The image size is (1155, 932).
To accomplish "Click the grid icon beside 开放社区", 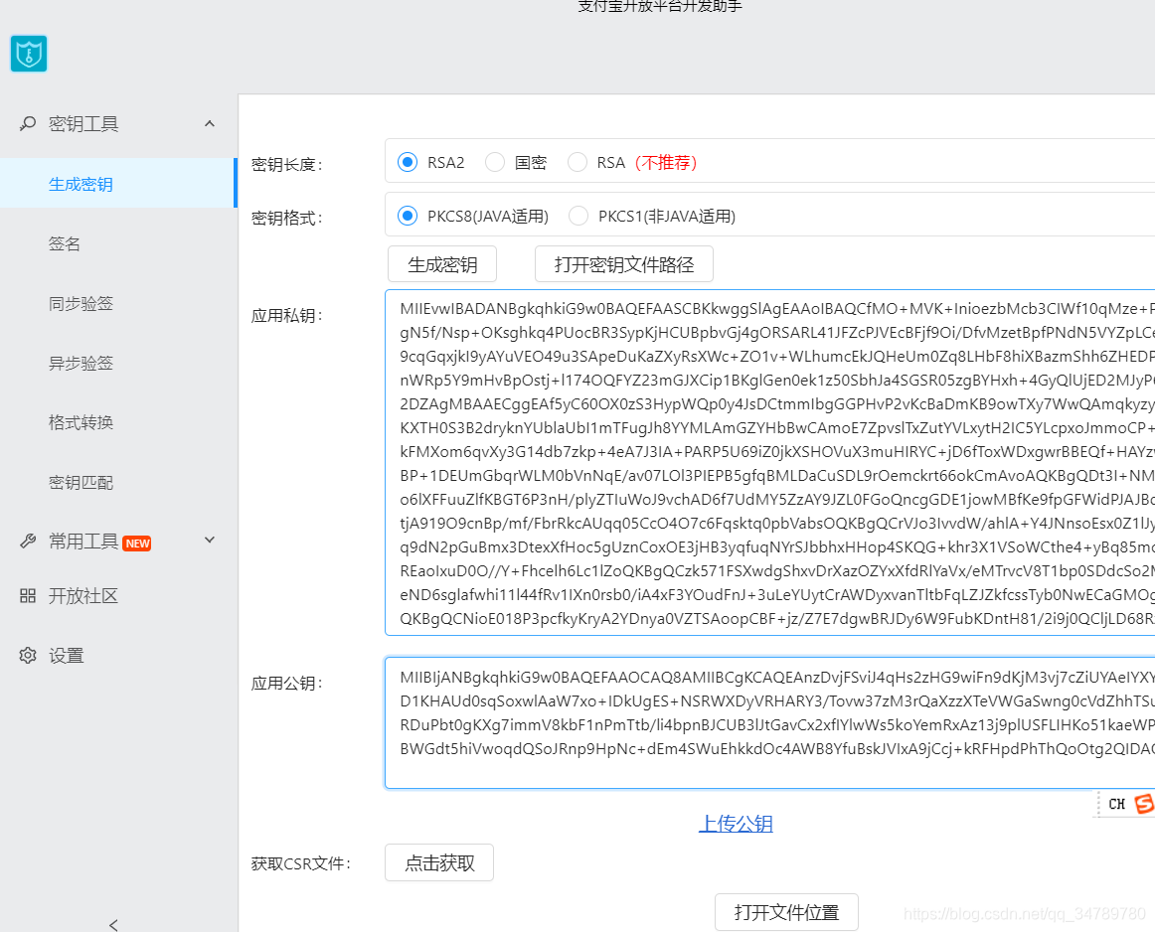I will tap(28, 595).
